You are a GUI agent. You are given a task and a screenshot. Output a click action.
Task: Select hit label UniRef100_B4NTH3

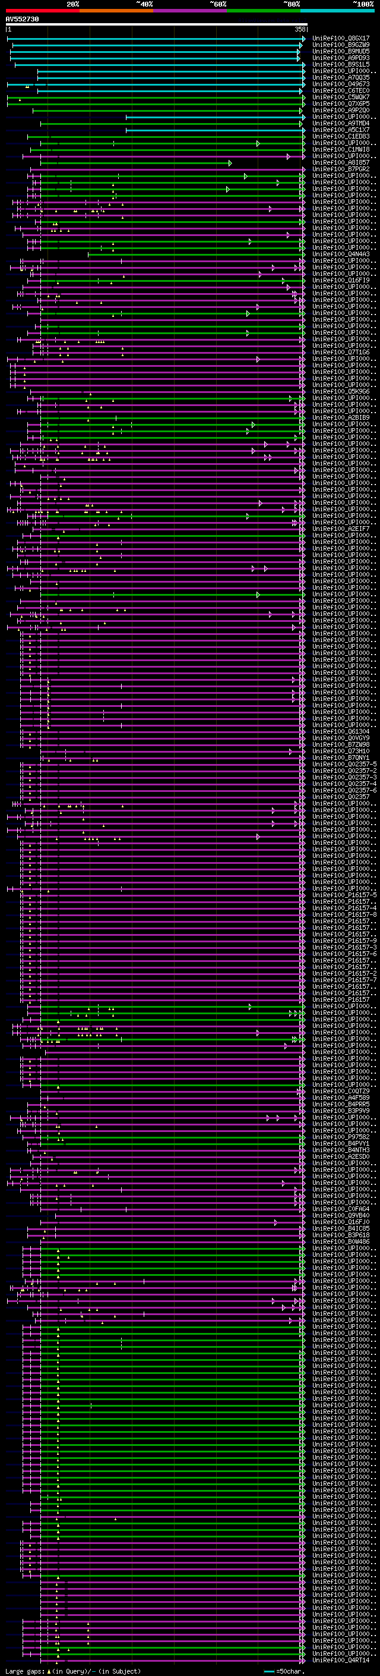[x=341, y=1150]
